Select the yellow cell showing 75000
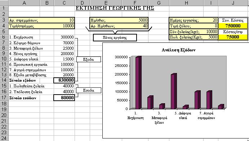Viewport: 249px width, 141px height. 233,37
